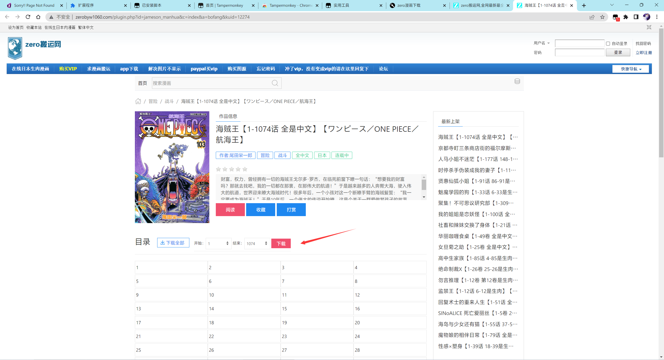664x360 pixels.
Task: Click the page collapse arrows icon
Action: point(649,27)
